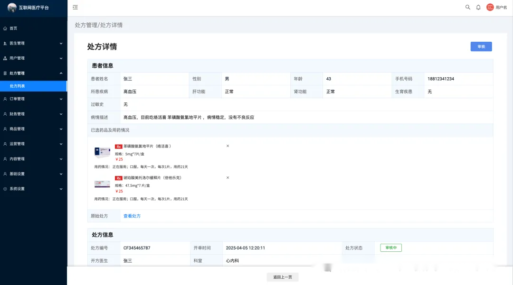The height and width of the screenshot is (285, 513).
Task: Click the user avatar icon
Action: tap(490, 7)
